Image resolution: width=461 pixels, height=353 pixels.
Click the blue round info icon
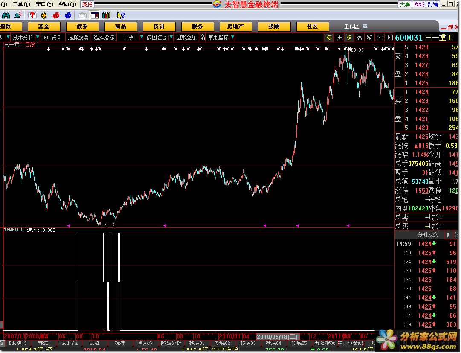point(68,15)
